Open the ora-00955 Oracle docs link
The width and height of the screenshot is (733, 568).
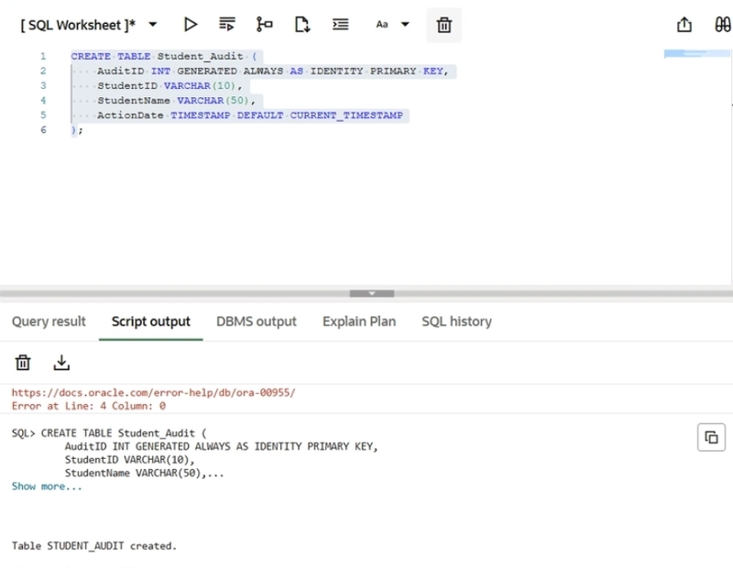pos(153,393)
